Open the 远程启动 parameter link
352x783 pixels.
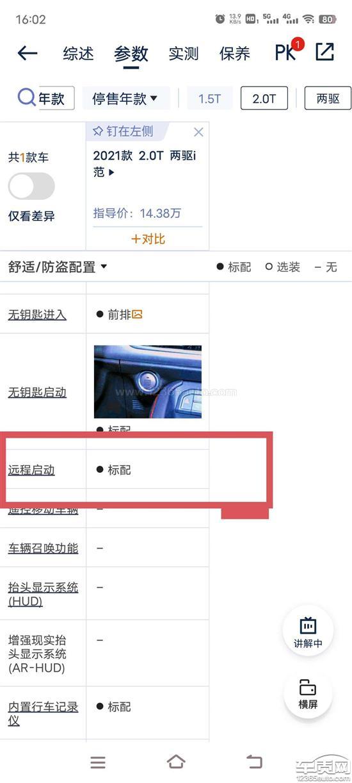tap(31, 470)
